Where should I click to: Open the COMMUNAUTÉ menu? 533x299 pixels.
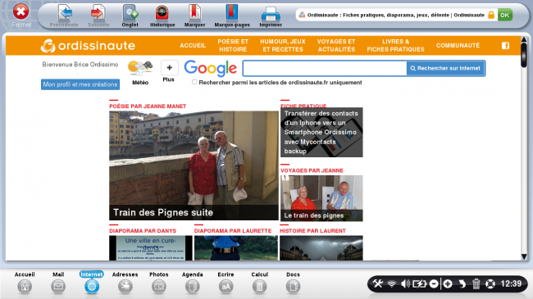[458, 46]
